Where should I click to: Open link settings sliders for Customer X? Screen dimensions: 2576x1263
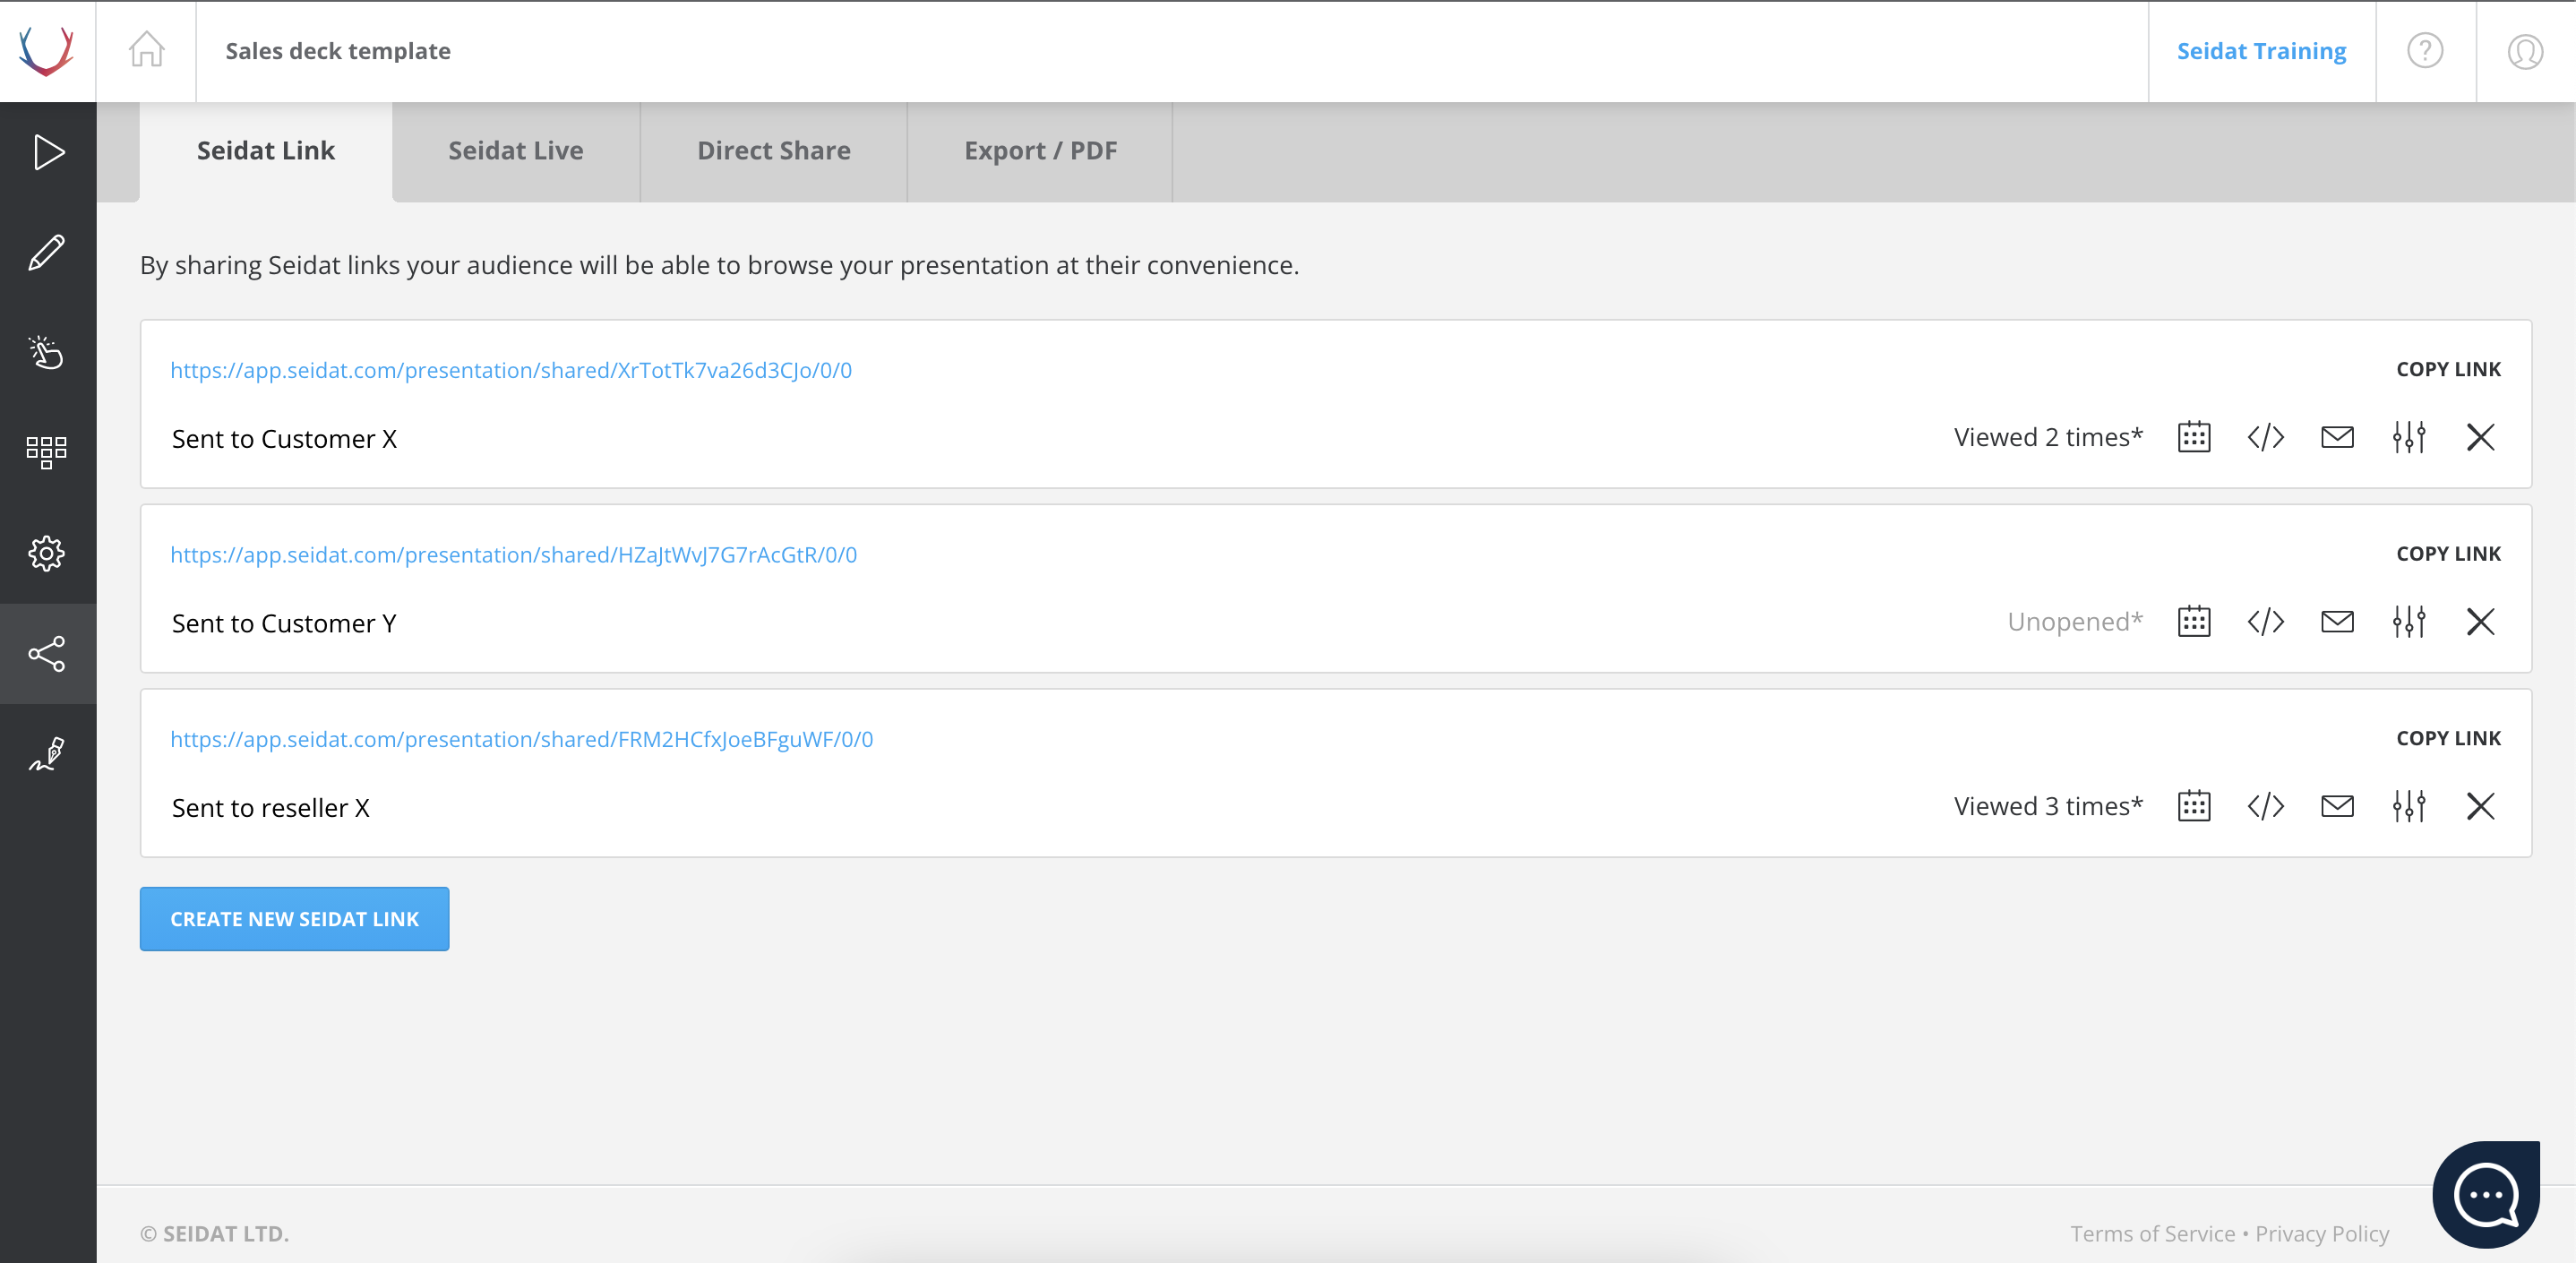[x=2409, y=437]
